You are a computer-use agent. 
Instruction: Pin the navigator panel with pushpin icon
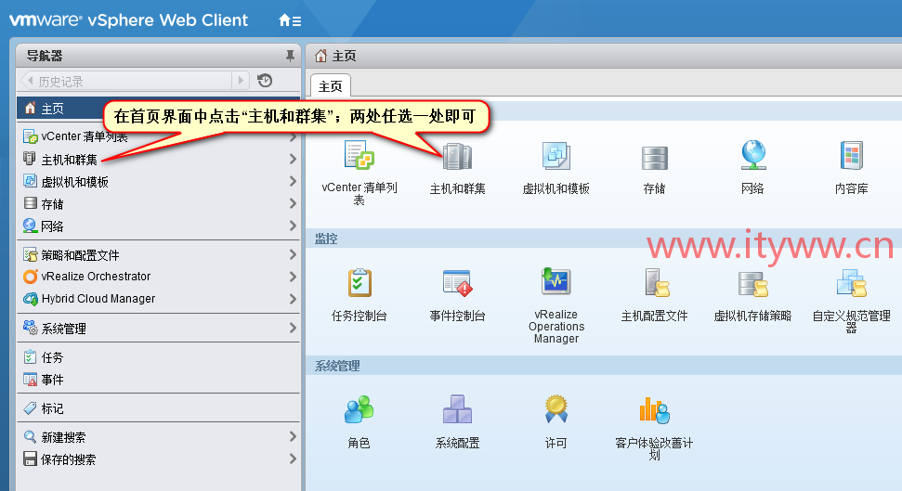pyautogui.click(x=290, y=56)
